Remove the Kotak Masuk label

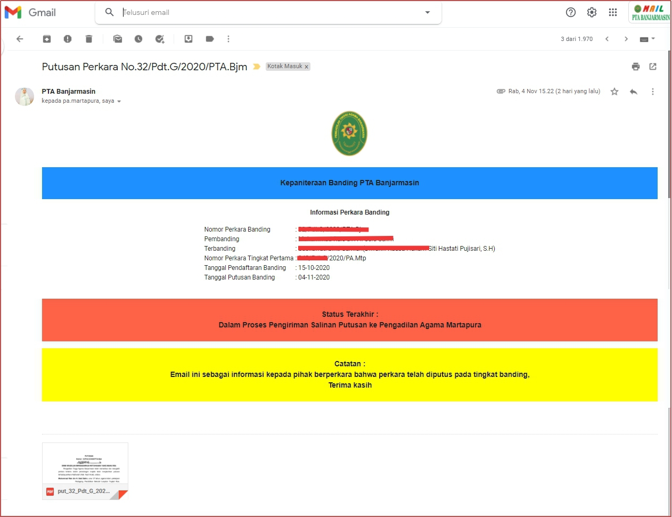click(x=307, y=67)
